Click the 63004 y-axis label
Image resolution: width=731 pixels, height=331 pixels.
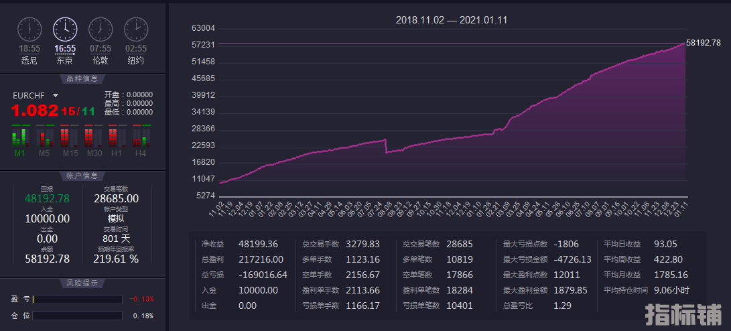203,28
